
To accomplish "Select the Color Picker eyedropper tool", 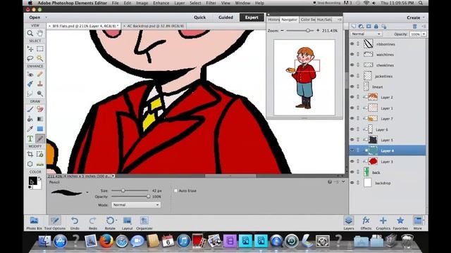I will (30, 129).
